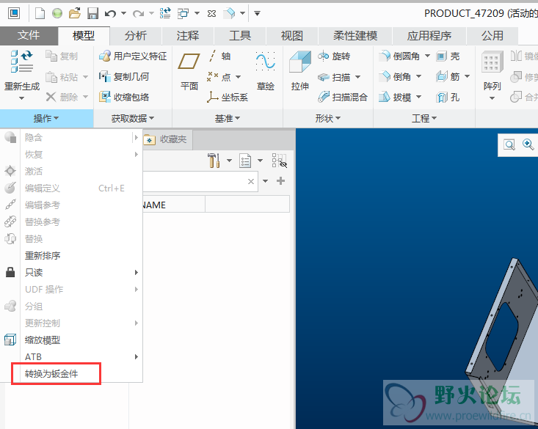Select the 平面 datum plane tool
The width and height of the screenshot is (538, 429).
tap(189, 70)
